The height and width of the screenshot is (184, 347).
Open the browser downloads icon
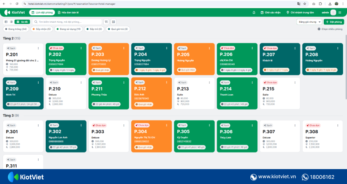pyautogui.click(x=330, y=4)
